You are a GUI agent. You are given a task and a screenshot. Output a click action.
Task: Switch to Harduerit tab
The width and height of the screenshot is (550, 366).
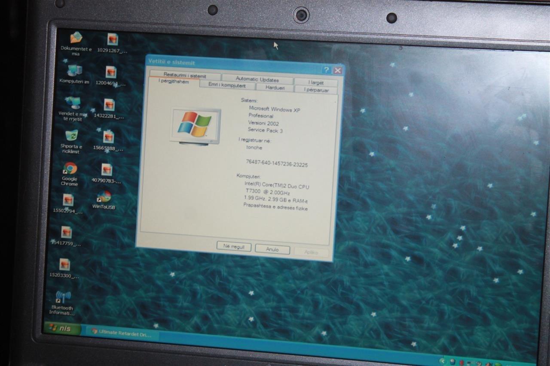click(x=275, y=88)
